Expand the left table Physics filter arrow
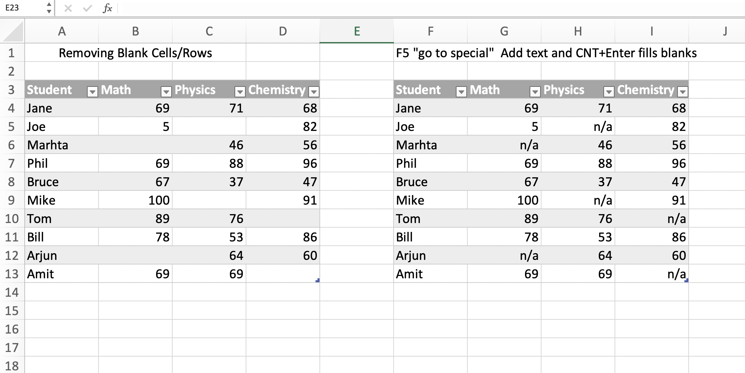745x373 pixels. (x=240, y=91)
